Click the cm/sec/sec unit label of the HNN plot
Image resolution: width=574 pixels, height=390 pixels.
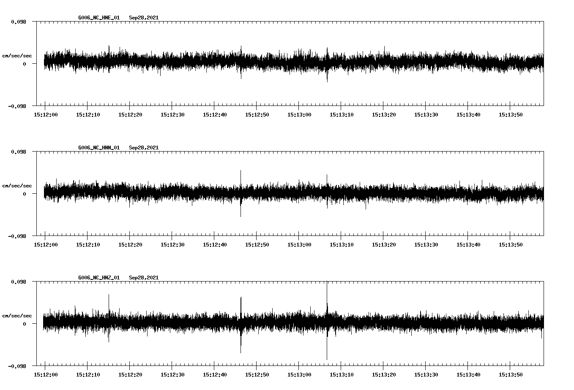click(x=17, y=186)
